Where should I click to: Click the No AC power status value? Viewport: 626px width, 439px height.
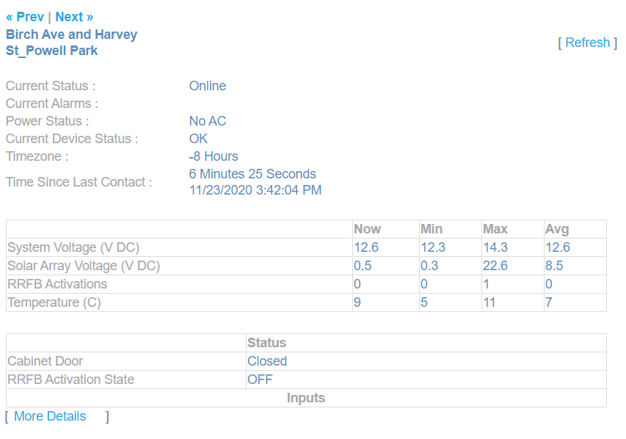pos(208,121)
